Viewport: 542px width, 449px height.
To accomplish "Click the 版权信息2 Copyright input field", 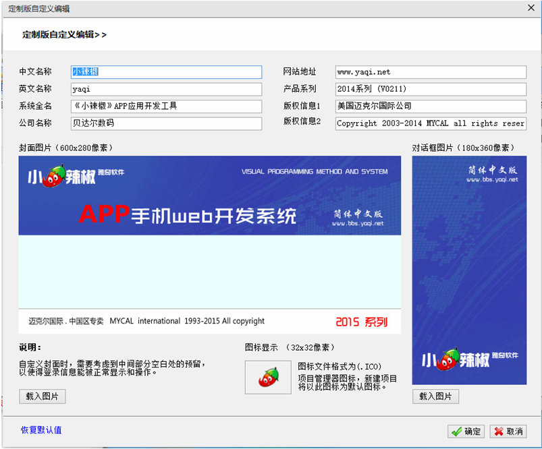I will [x=431, y=123].
